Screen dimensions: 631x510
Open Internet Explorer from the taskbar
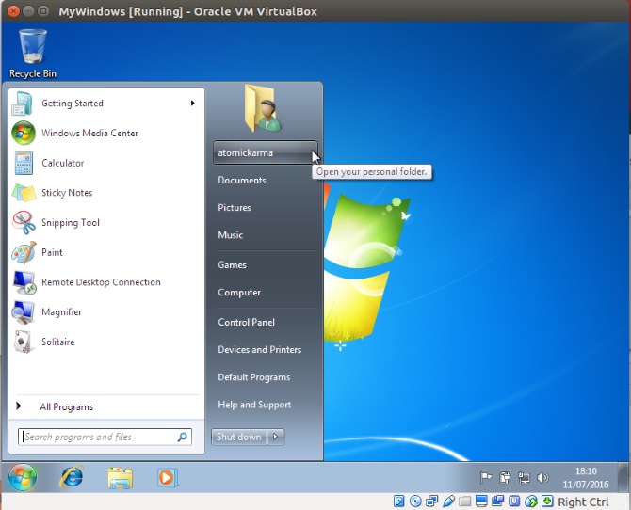click(72, 477)
